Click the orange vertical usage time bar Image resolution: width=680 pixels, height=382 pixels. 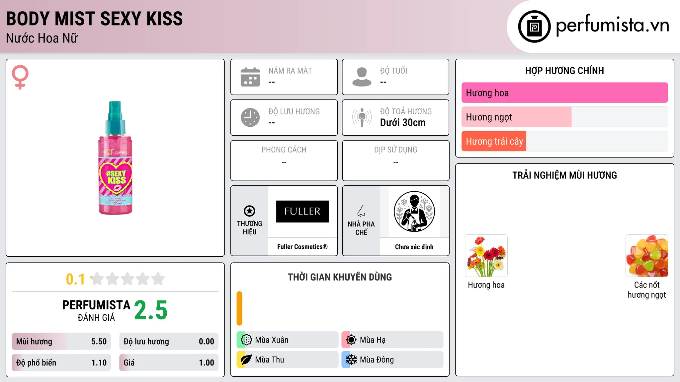click(x=239, y=308)
